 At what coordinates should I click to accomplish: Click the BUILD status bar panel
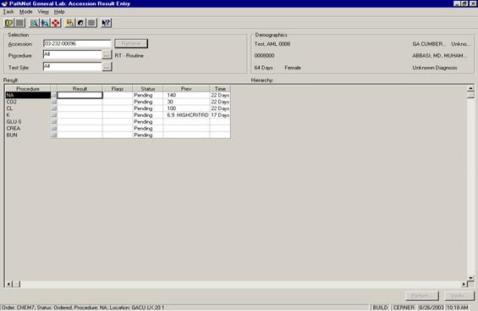point(380,308)
